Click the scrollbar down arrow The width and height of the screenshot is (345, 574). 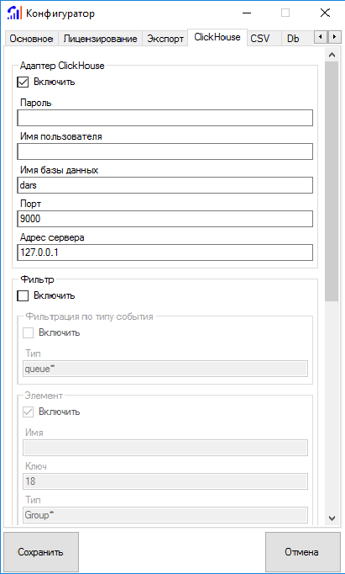(x=332, y=518)
